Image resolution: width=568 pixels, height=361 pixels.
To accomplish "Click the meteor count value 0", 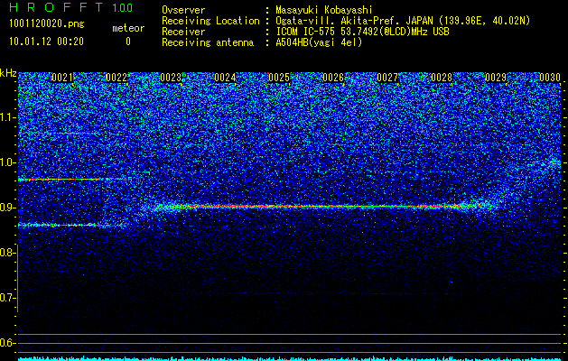I will [128, 42].
